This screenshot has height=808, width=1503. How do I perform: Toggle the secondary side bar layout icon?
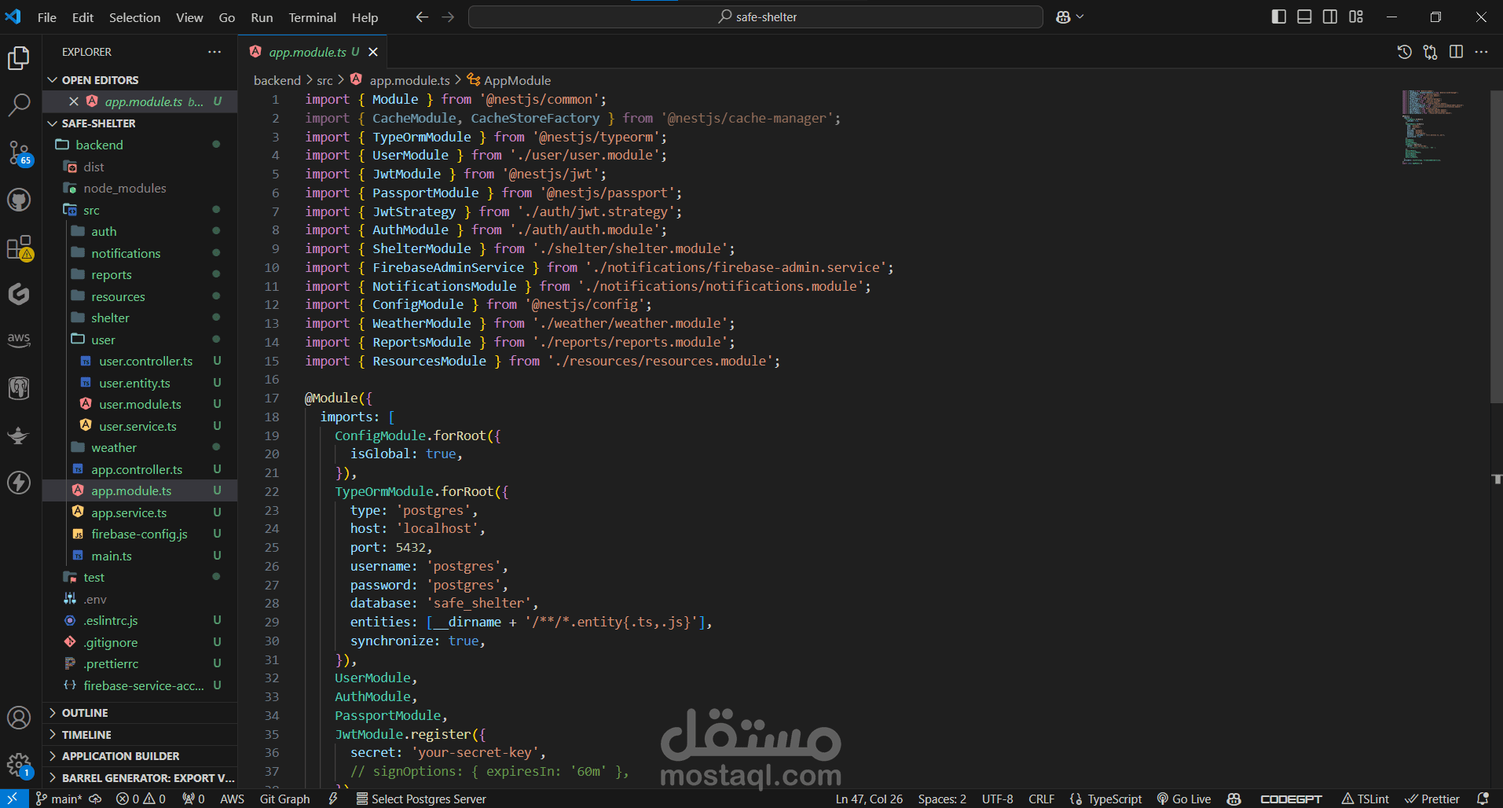[x=1330, y=17]
